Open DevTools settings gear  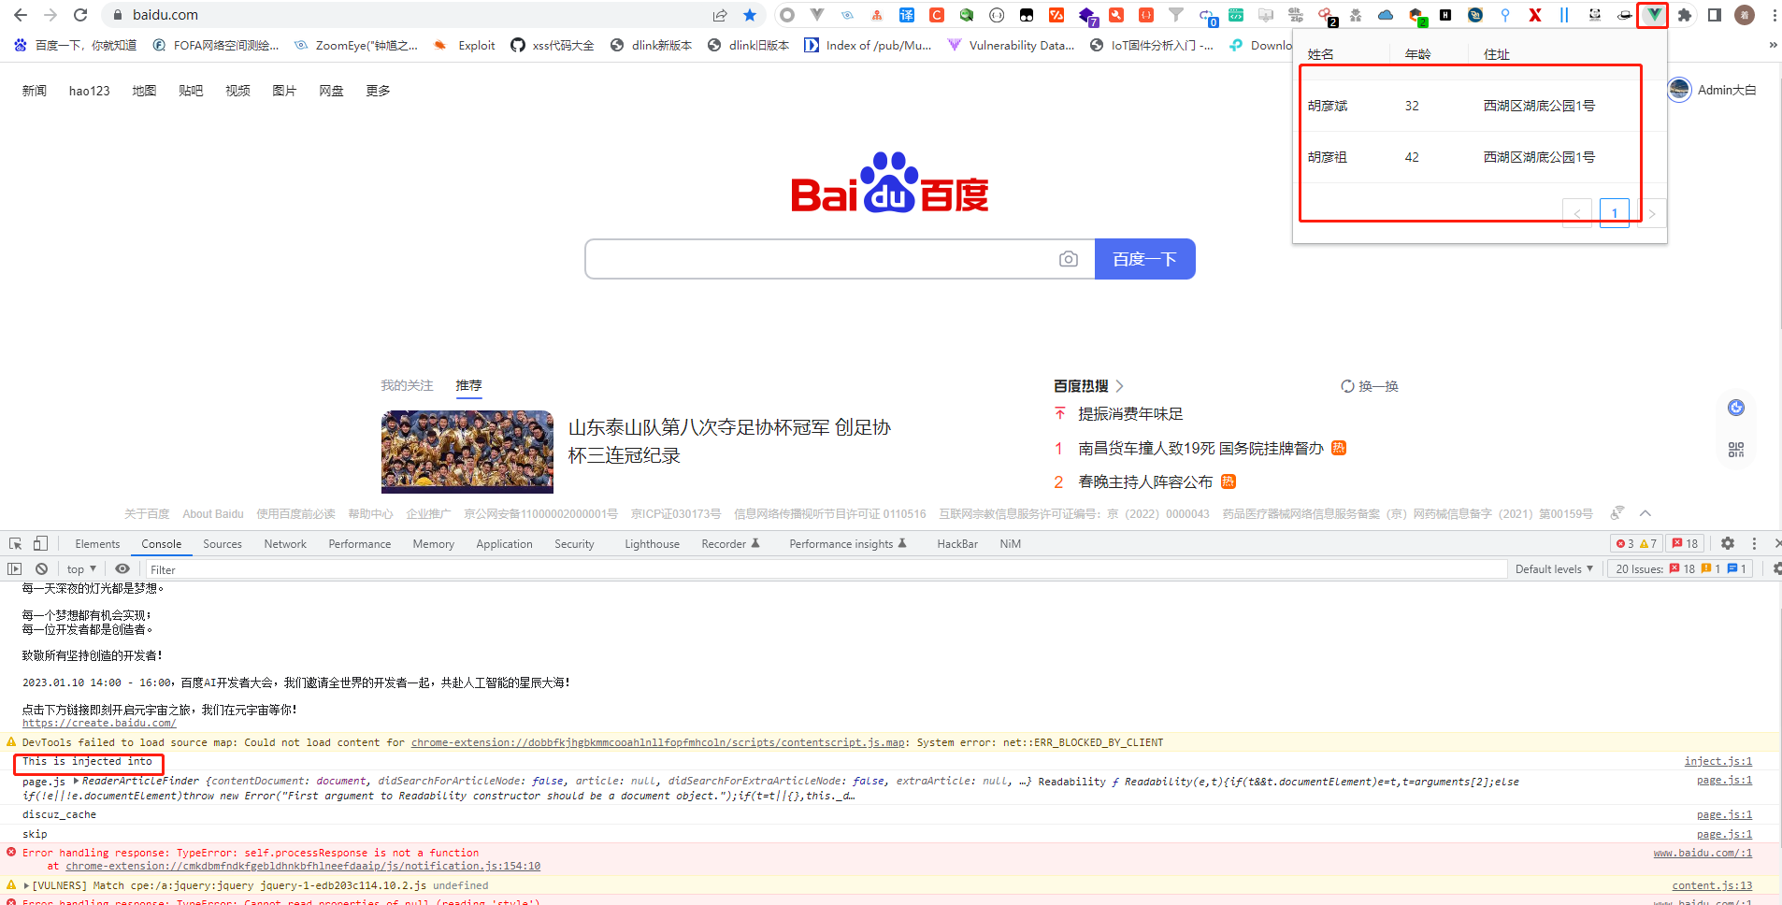click(1728, 543)
